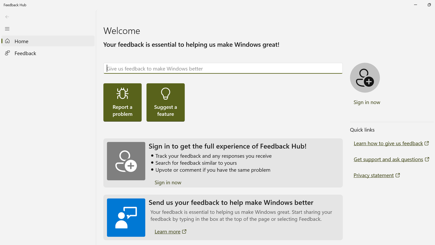Viewport: 435px width, 245px height.
Task: Click the Home house icon in sidebar
Action: 7,41
